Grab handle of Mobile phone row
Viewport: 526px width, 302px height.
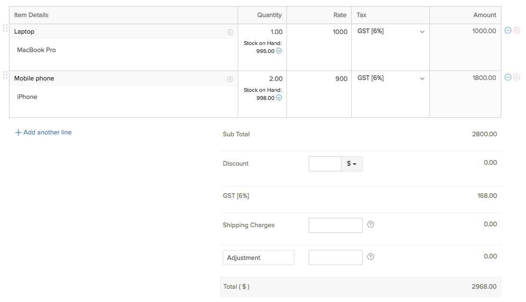(5, 75)
